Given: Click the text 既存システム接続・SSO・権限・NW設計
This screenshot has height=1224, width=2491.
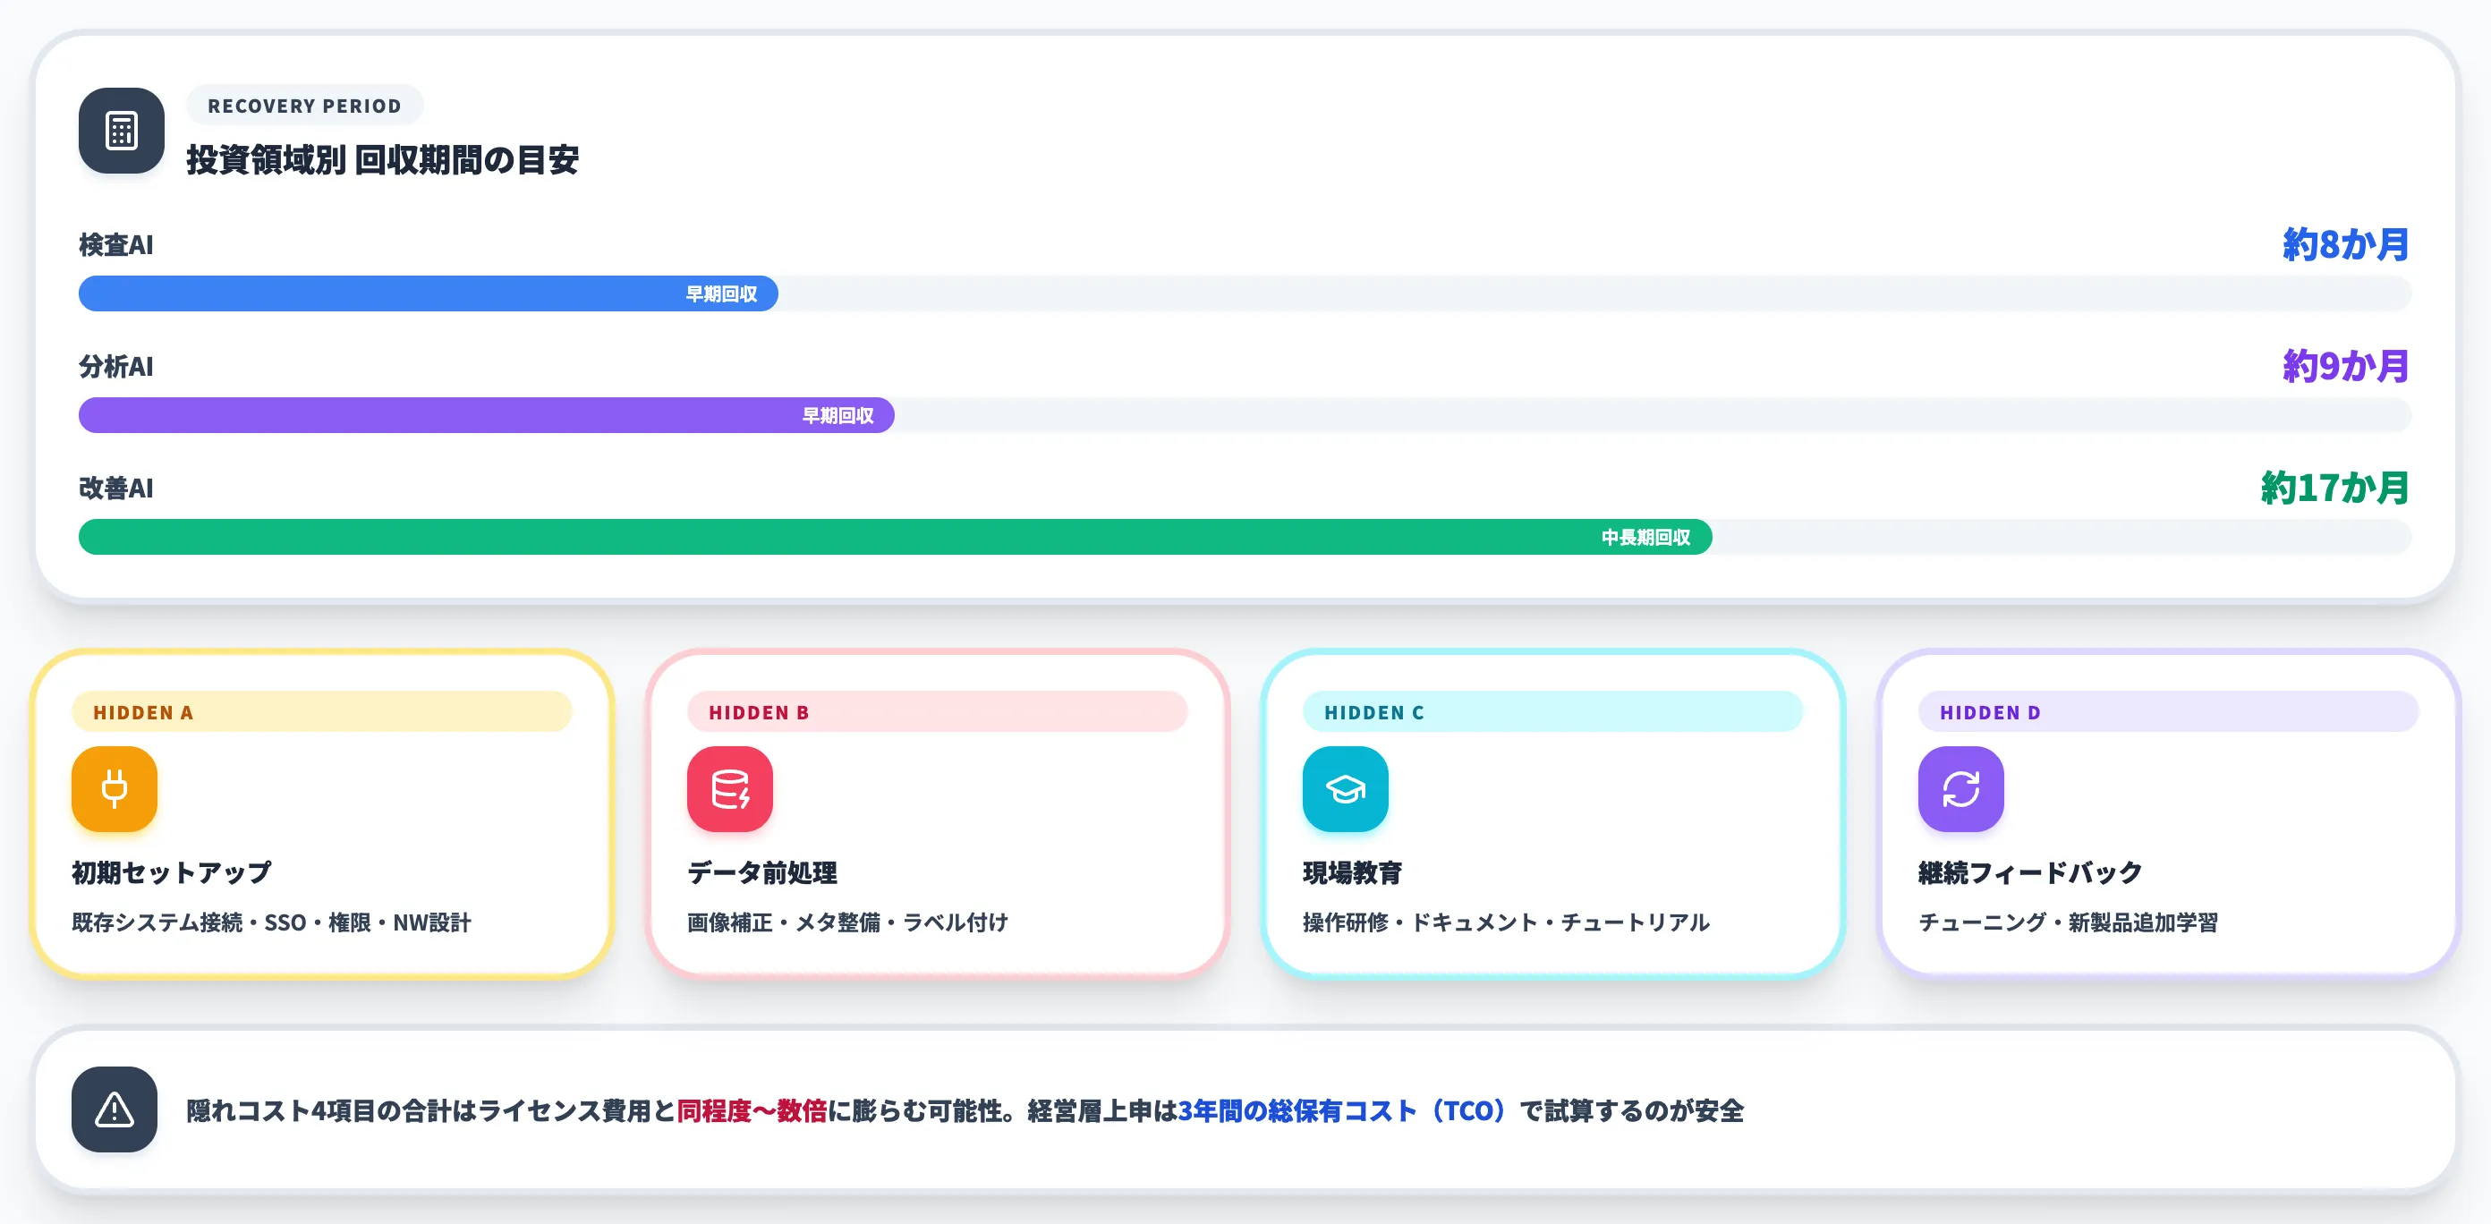Looking at the screenshot, I should (272, 922).
